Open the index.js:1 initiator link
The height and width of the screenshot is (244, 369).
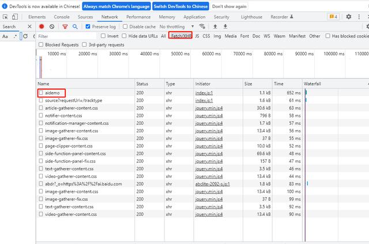pyautogui.click(x=204, y=93)
